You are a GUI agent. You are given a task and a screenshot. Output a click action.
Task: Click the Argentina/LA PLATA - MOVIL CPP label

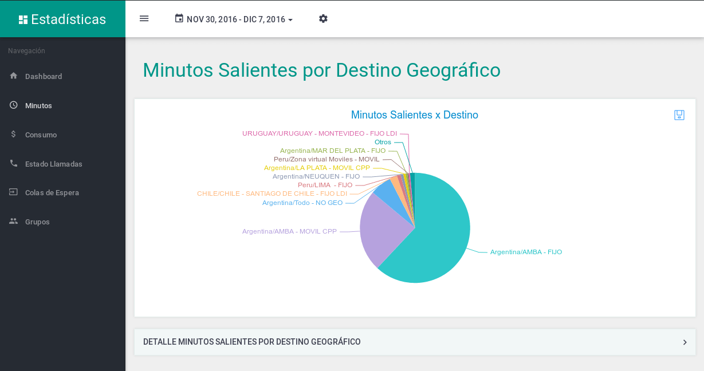pyautogui.click(x=317, y=168)
